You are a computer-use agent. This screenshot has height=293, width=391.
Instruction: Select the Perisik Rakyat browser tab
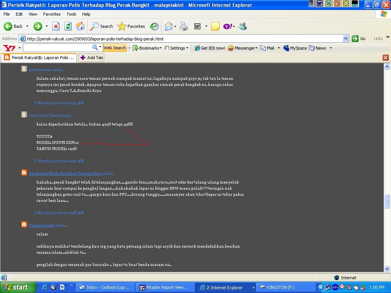(x=39, y=58)
